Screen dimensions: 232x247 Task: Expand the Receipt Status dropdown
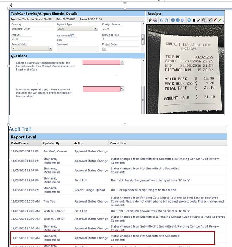point(50,49)
